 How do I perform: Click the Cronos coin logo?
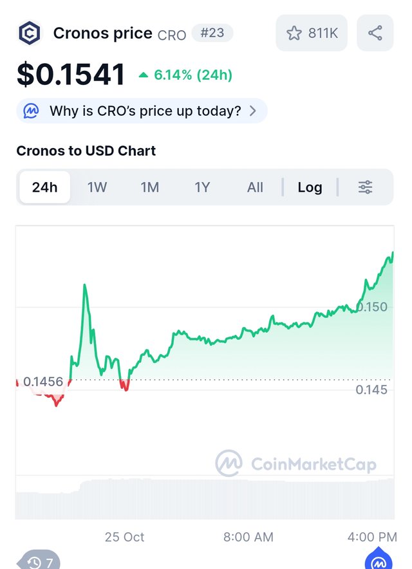(x=30, y=33)
